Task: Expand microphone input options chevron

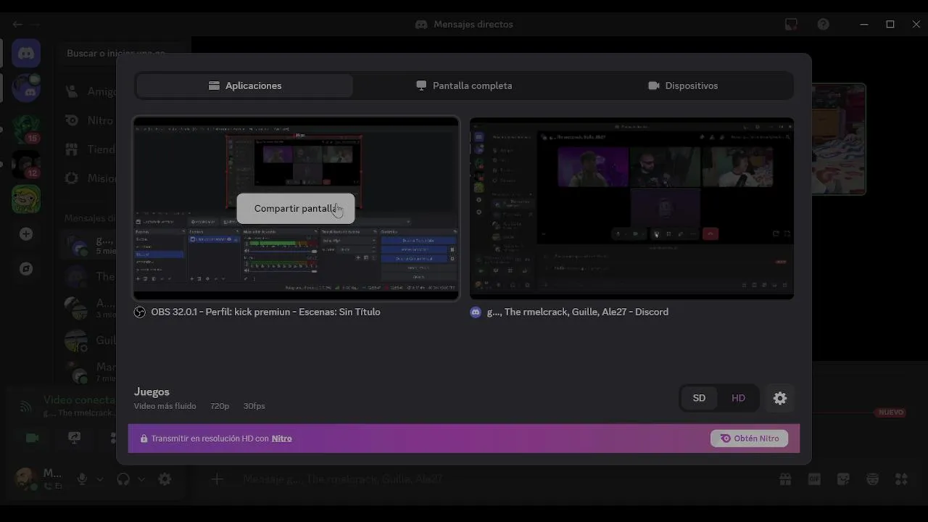Action: (x=100, y=479)
